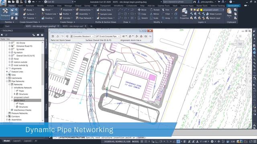Select the Mirror tool
Viewport: 257px width, 144px height.
point(155,14)
